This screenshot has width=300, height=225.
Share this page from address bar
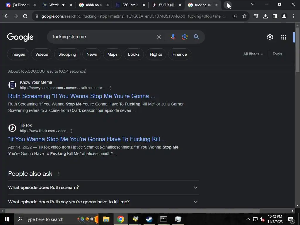235,16
